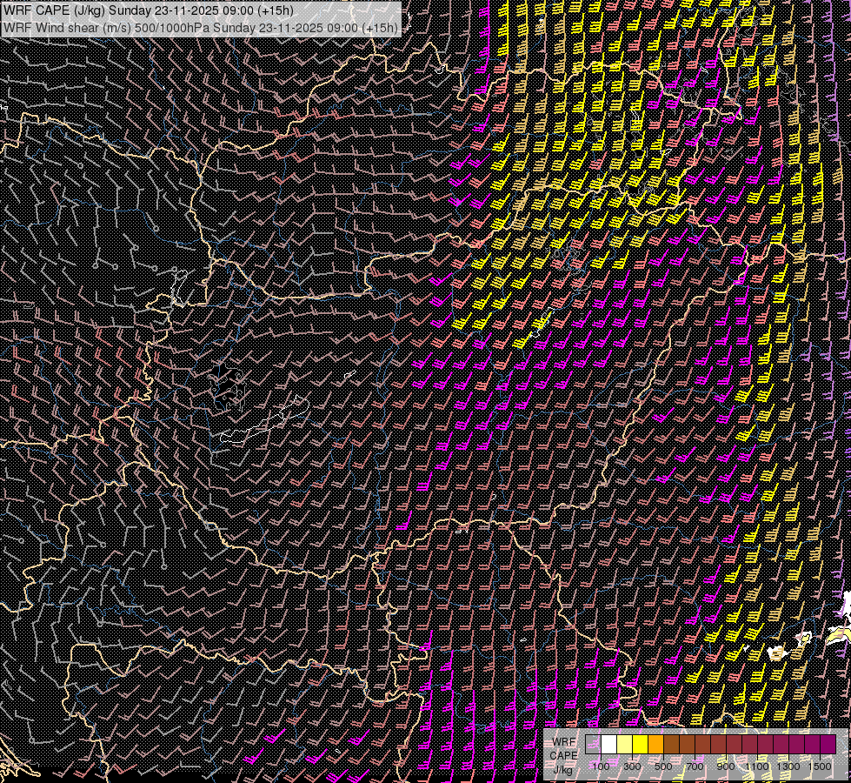Select the white swatch in the CAPE legend

[608, 744]
